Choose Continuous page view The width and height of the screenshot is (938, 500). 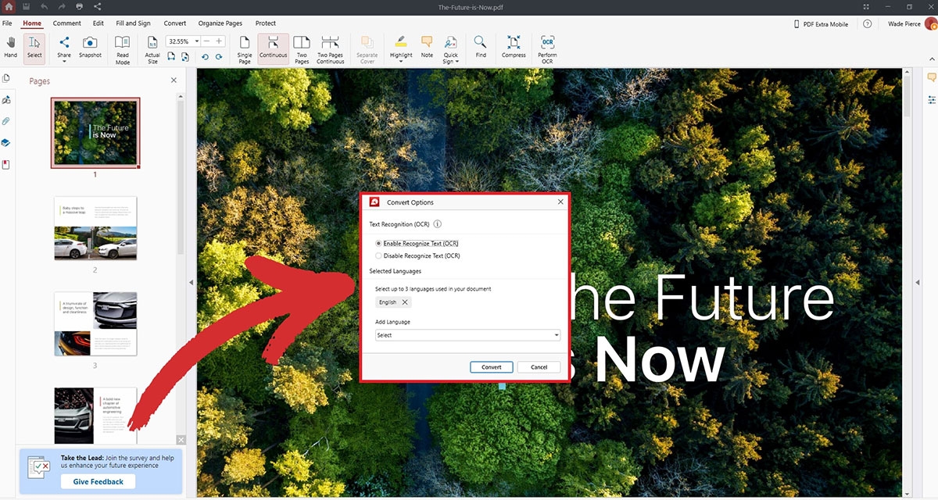click(273, 48)
